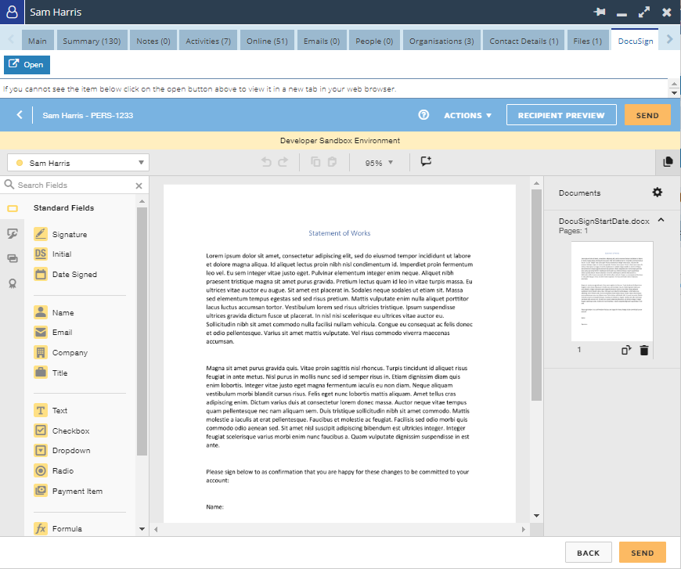Click in the Search Fields input
The image size is (681, 569).
74,185
